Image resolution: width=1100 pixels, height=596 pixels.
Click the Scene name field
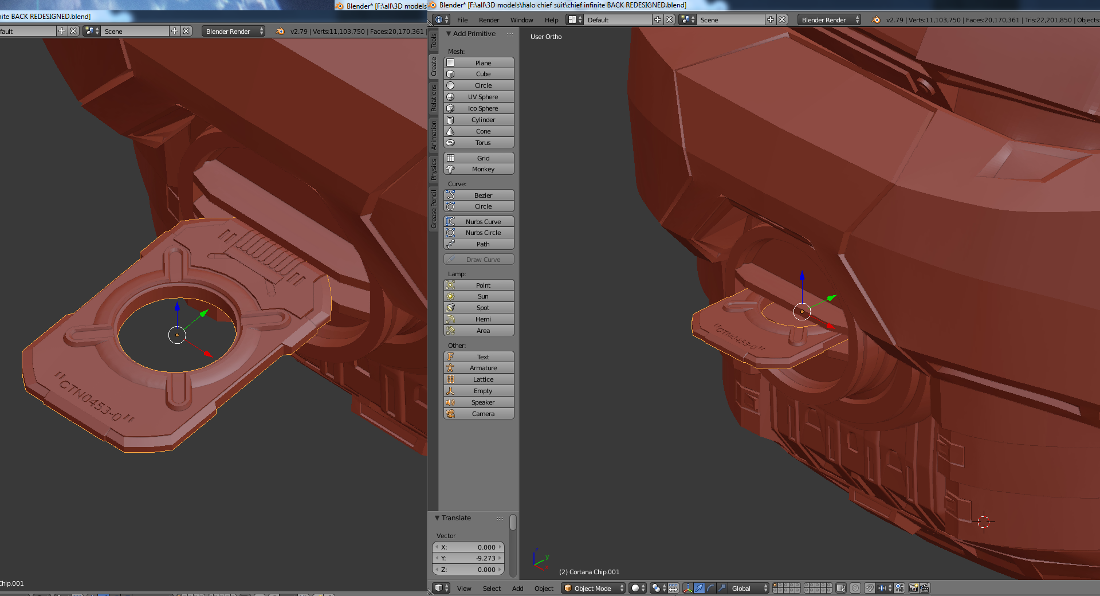732,20
